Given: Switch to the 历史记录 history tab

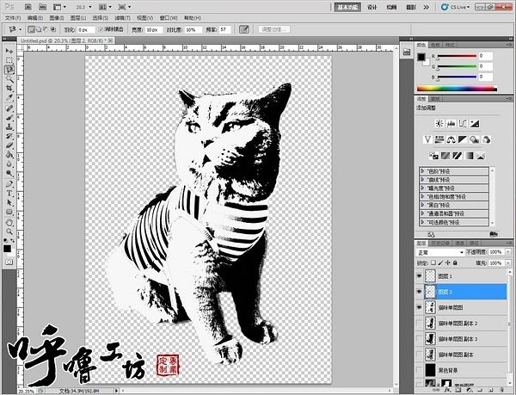Looking at the screenshot, I should click(x=440, y=243).
